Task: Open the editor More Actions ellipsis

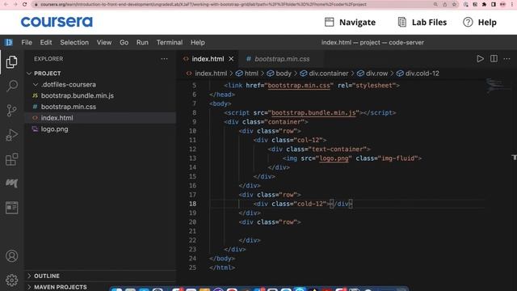Action: click(506, 59)
